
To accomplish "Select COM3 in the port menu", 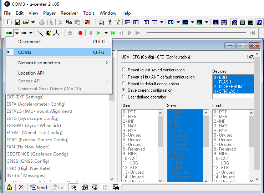I will coord(59,52).
